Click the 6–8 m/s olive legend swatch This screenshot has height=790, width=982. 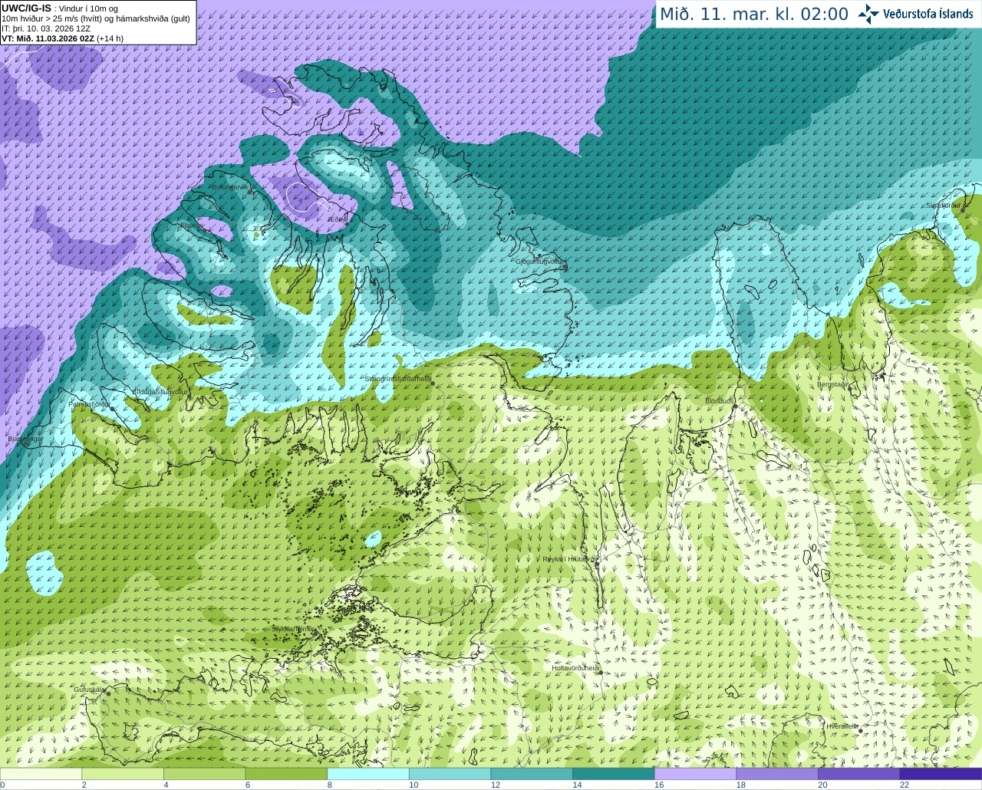[286, 774]
